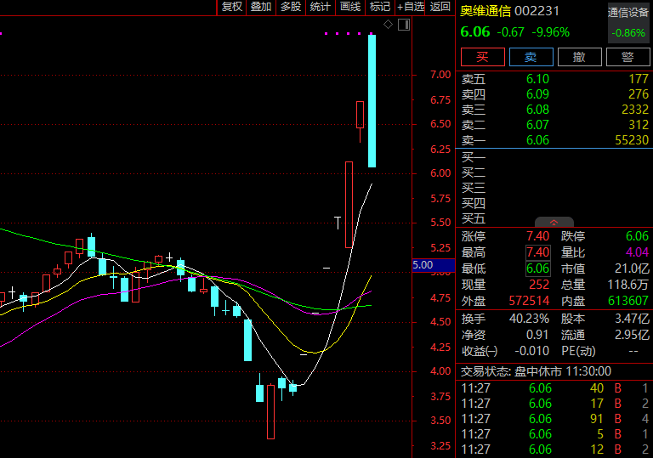Click the 撤 cancel order button
Viewport: 653px width, 458px height.
tap(579, 57)
